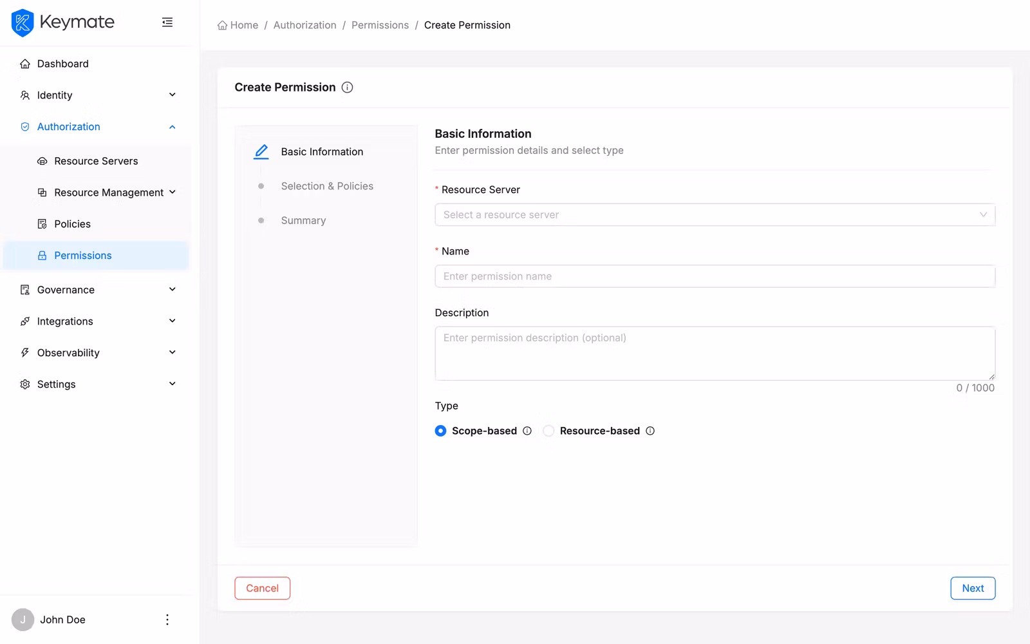Click the permission name input field
The width and height of the screenshot is (1030, 644).
(715, 276)
